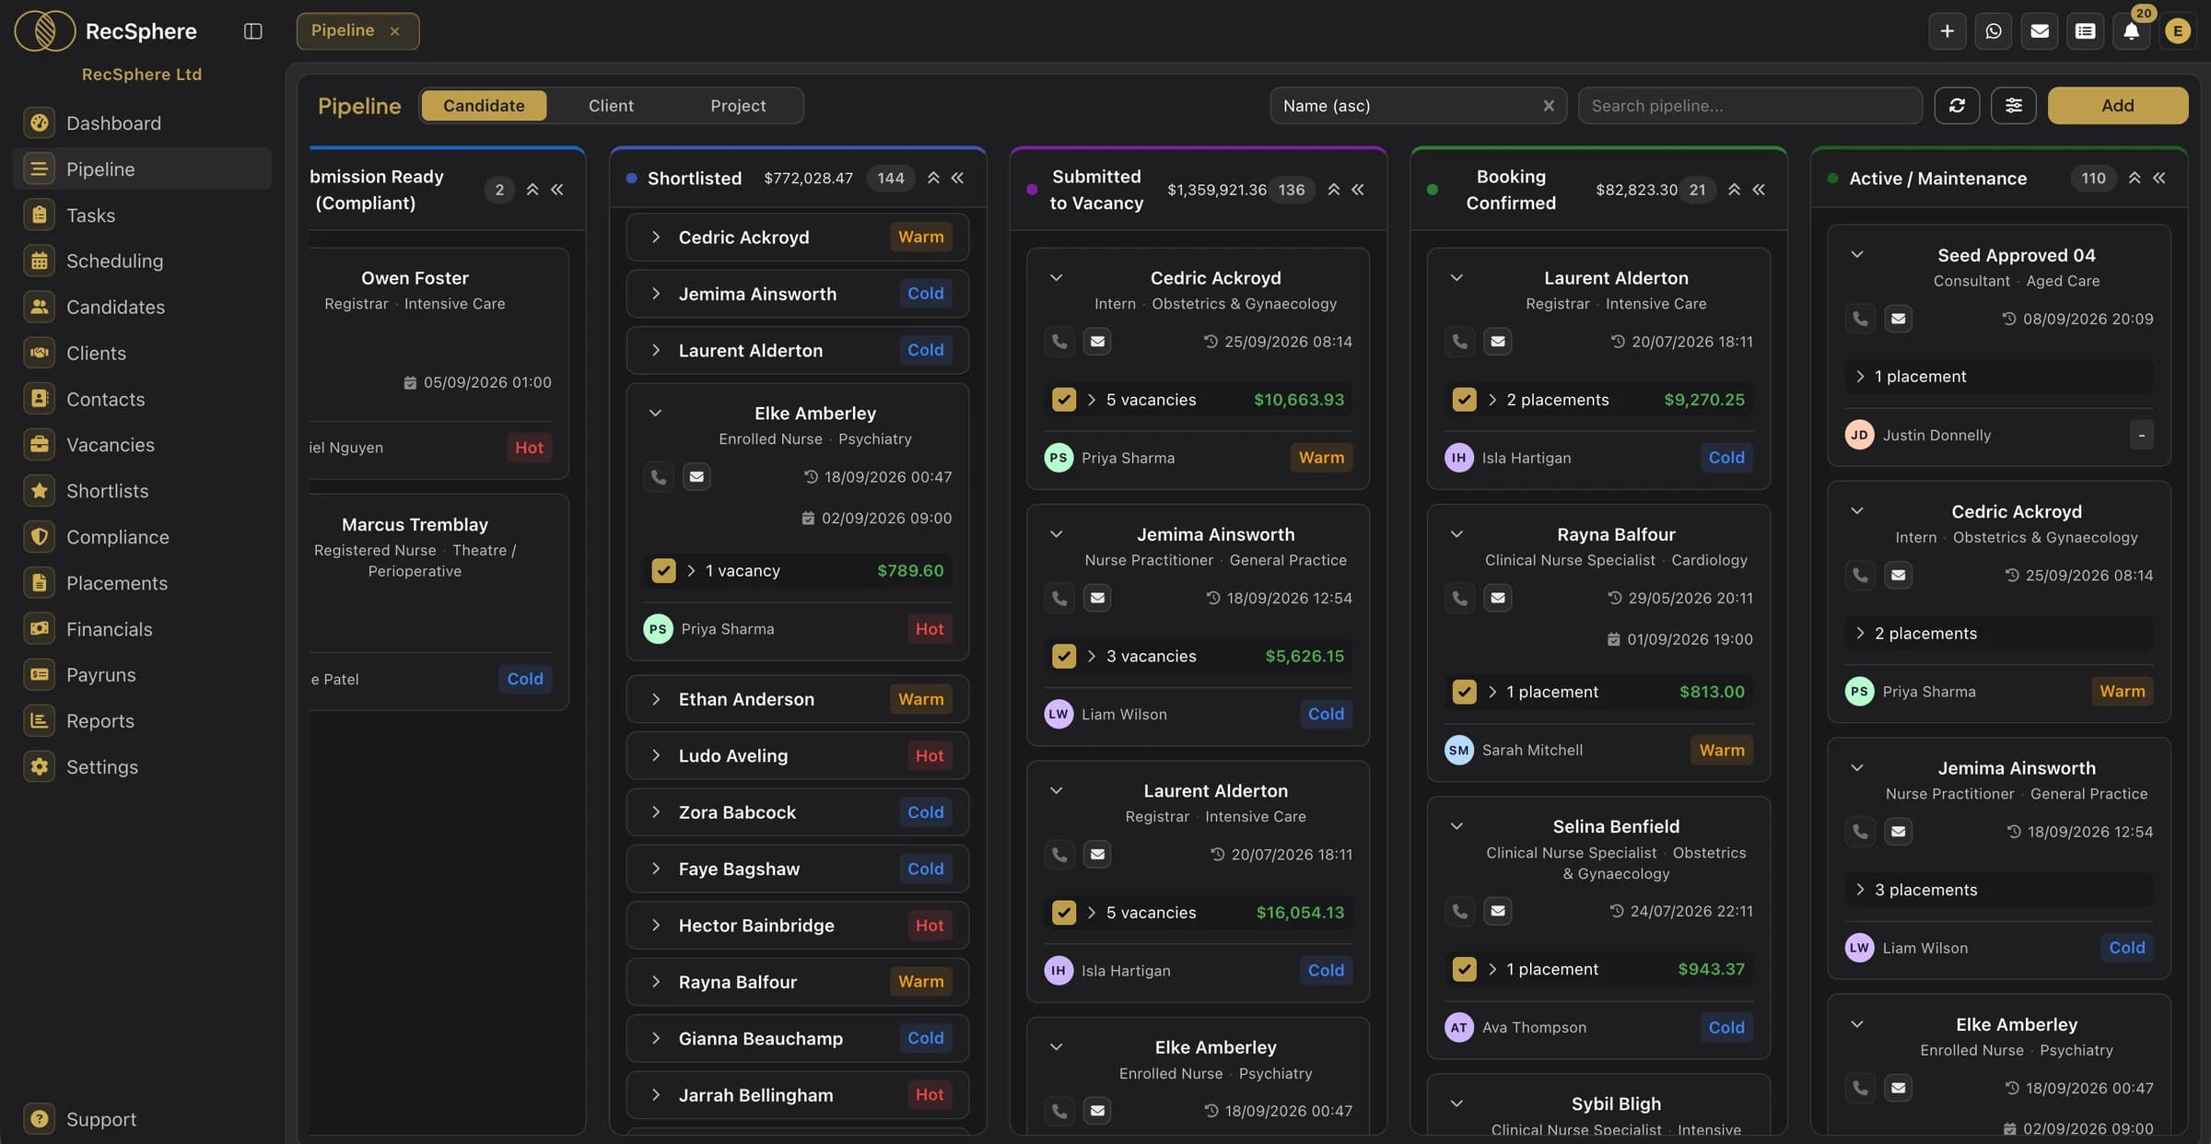Click email icon on Elke Amberley Shortlisted card

696,476
